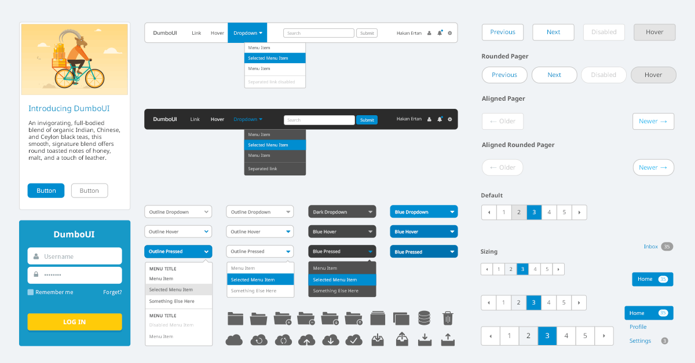
Task: Toggle the blue-colored Blue Pressed dropdown
Action: click(x=424, y=252)
